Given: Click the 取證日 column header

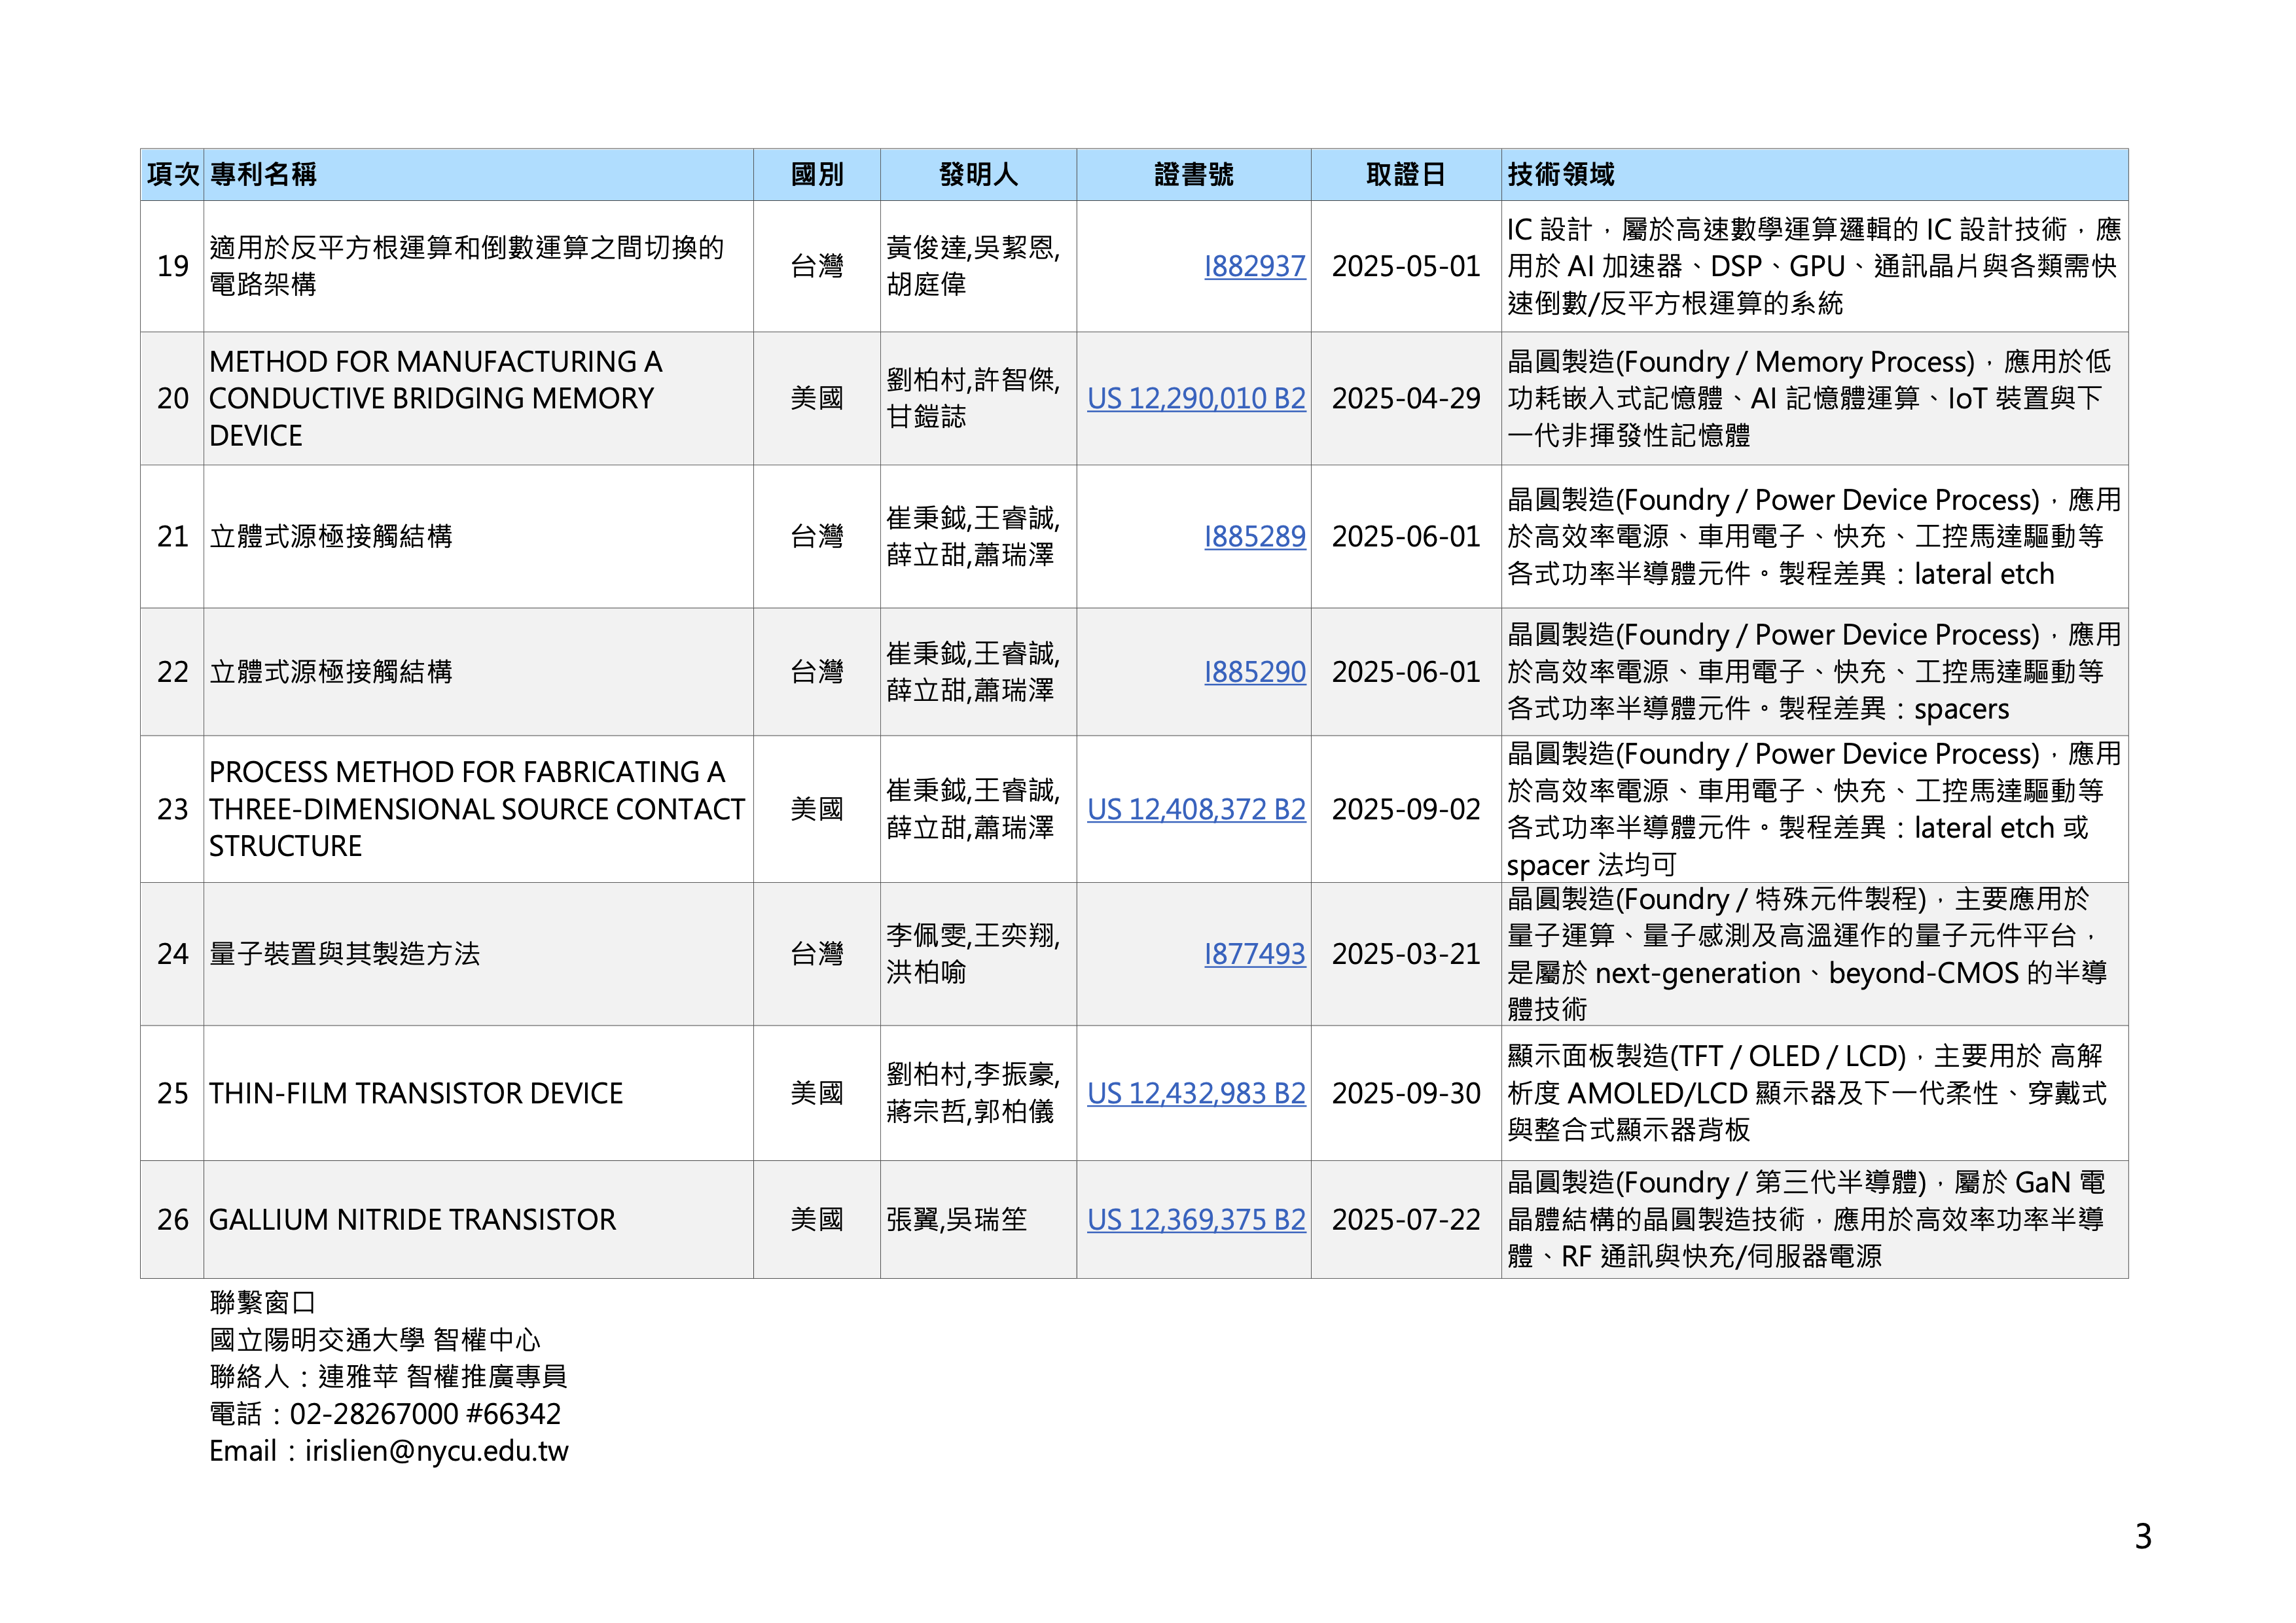Looking at the screenshot, I should 1405,175.
